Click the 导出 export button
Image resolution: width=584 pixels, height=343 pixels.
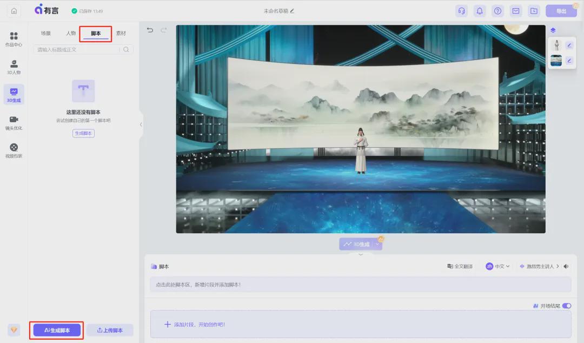(x=561, y=10)
